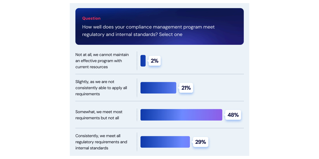319x159 pixels.
Task: Click the 29% blue bar
Action: click(165, 142)
